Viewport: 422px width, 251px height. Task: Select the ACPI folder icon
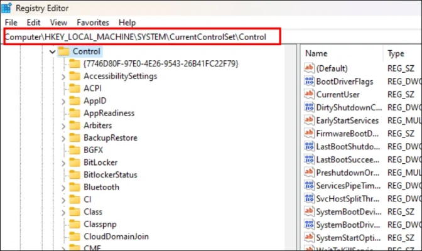pos(75,88)
